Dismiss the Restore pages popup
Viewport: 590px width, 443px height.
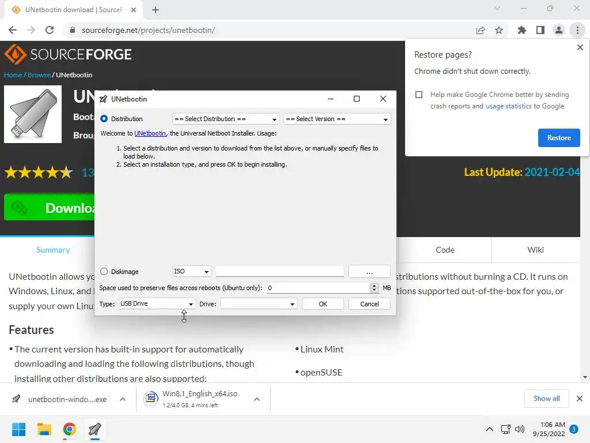pos(580,47)
